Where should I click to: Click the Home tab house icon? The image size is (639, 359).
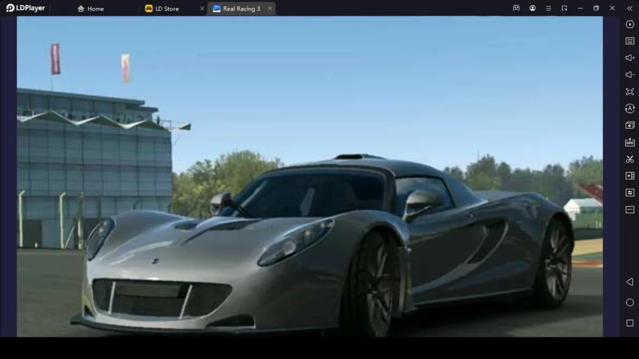click(80, 9)
